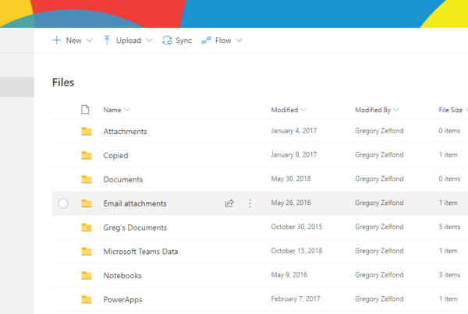Click the Sync circular arrows icon

[167, 41]
